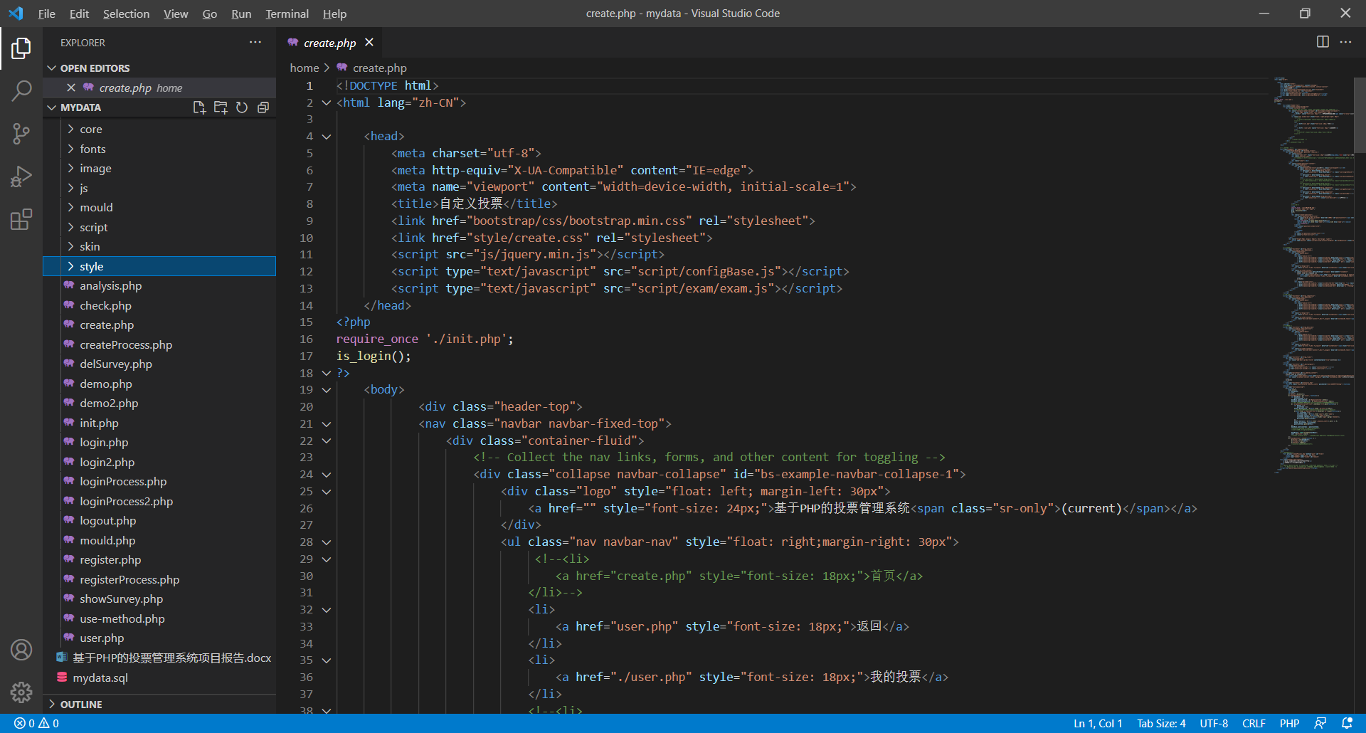Viewport: 1366px width, 733px height.
Task: Open editor more actions ellipsis
Action: 1345,42
